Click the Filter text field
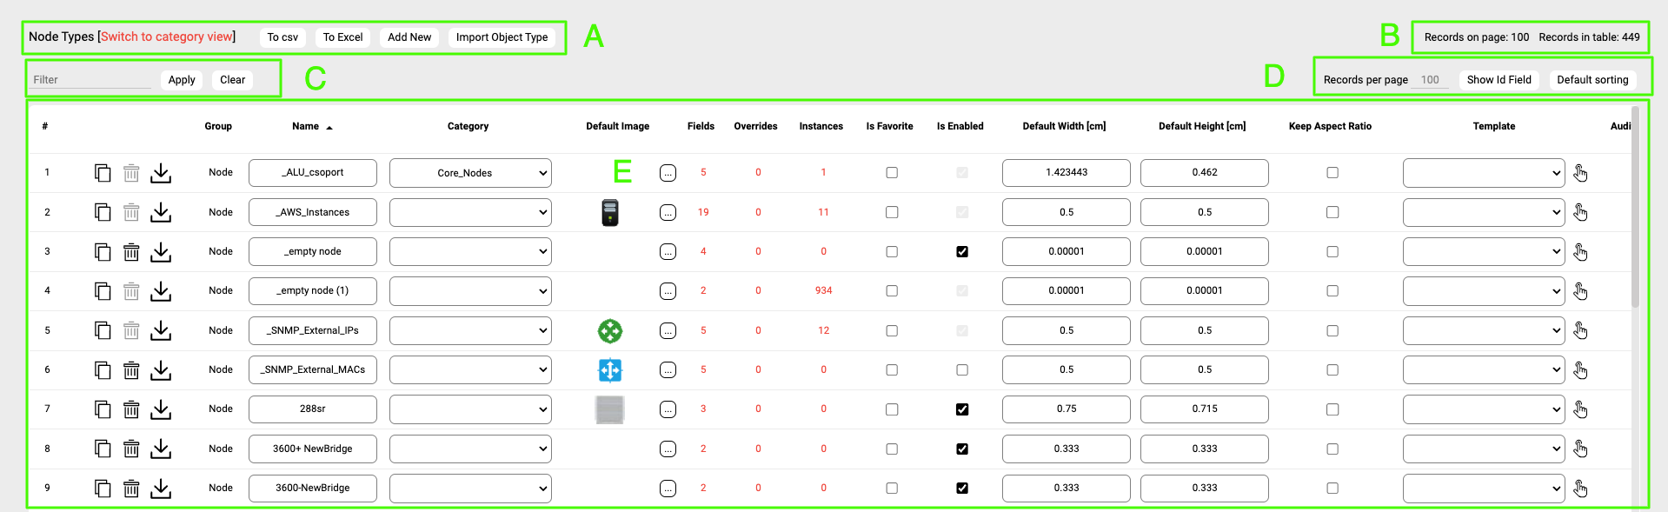This screenshot has height=512, width=1668. point(91,80)
